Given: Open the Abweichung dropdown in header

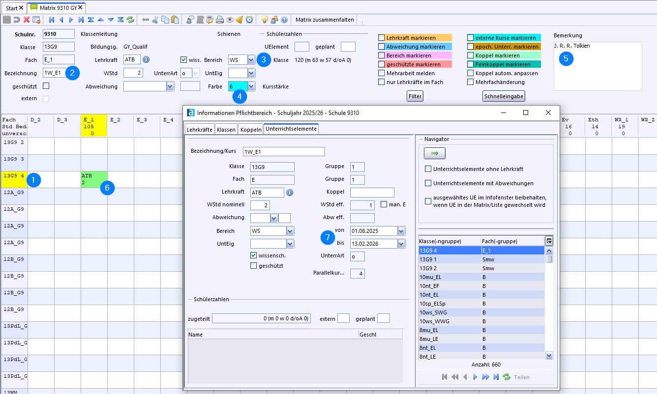Looking at the screenshot, I should [171, 86].
